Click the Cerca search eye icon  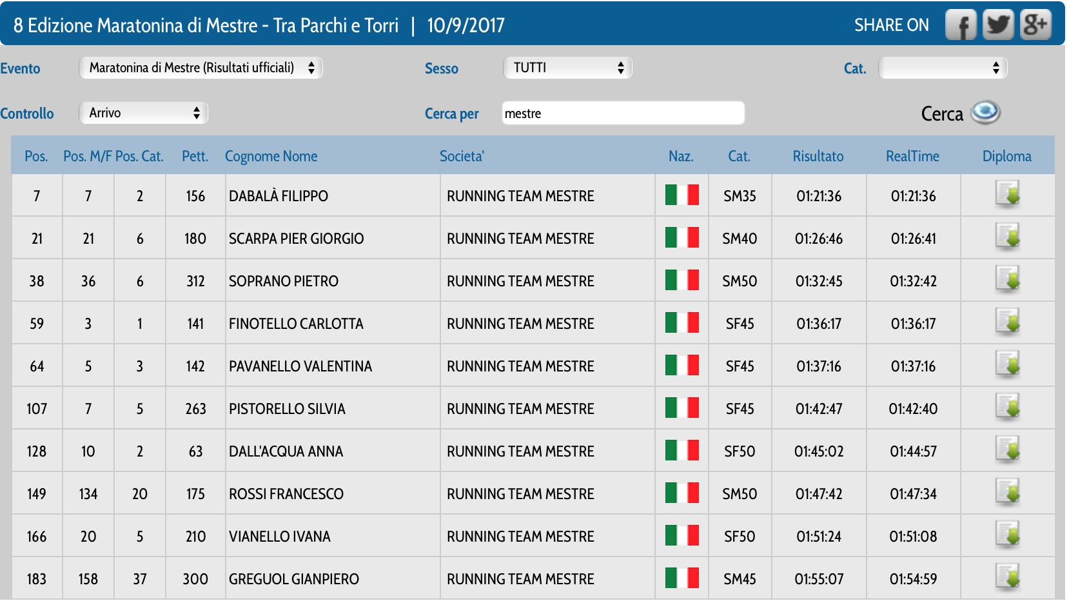tap(985, 113)
